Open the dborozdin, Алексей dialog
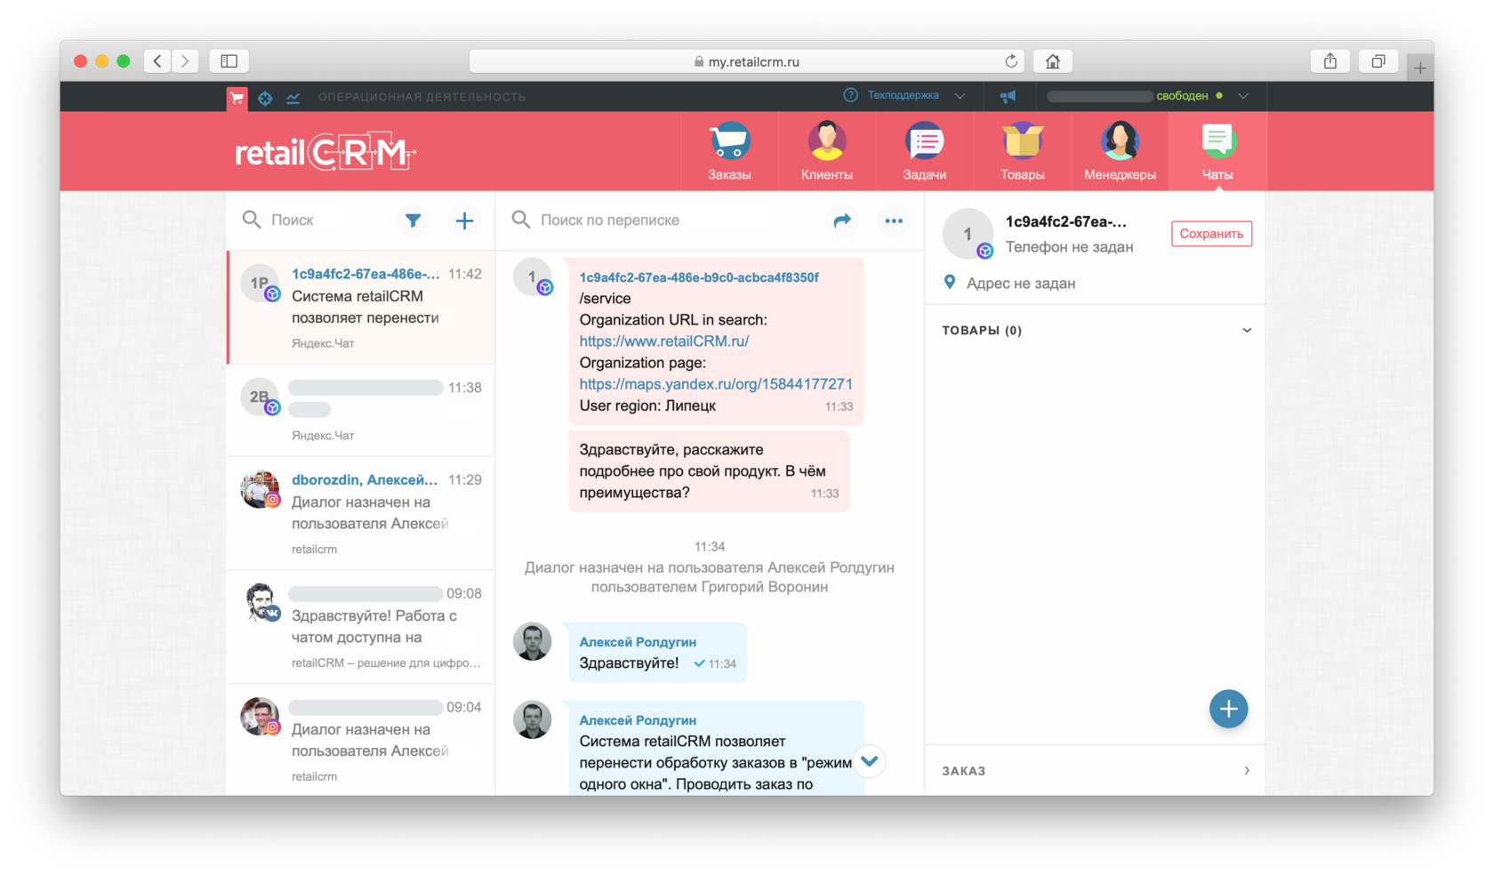This screenshot has height=875, width=1494. coord(361,513)
